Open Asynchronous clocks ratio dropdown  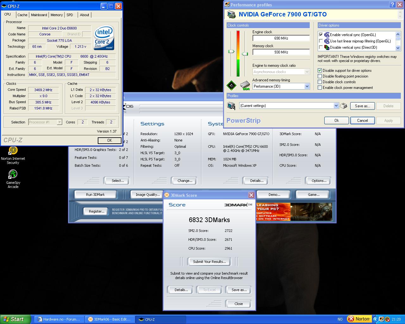pos(281,72)
